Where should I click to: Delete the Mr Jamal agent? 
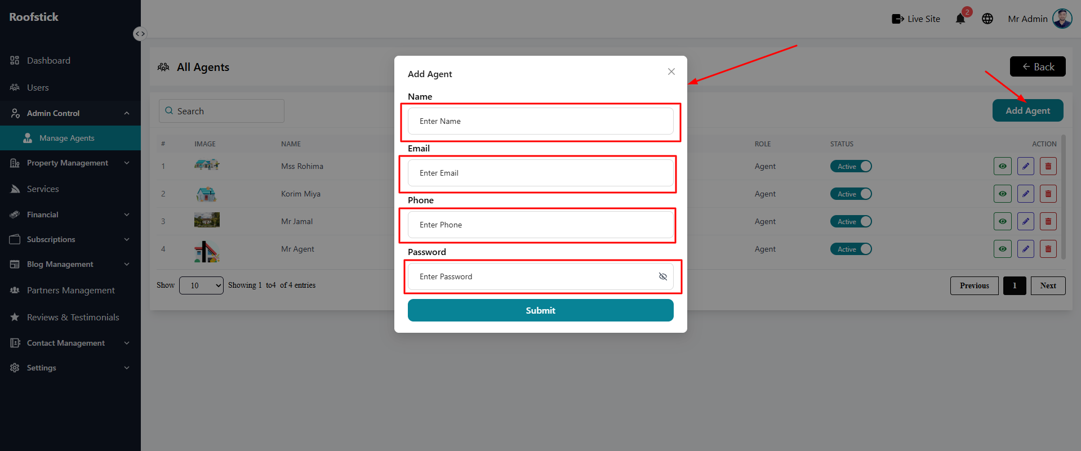point(1048,221)
